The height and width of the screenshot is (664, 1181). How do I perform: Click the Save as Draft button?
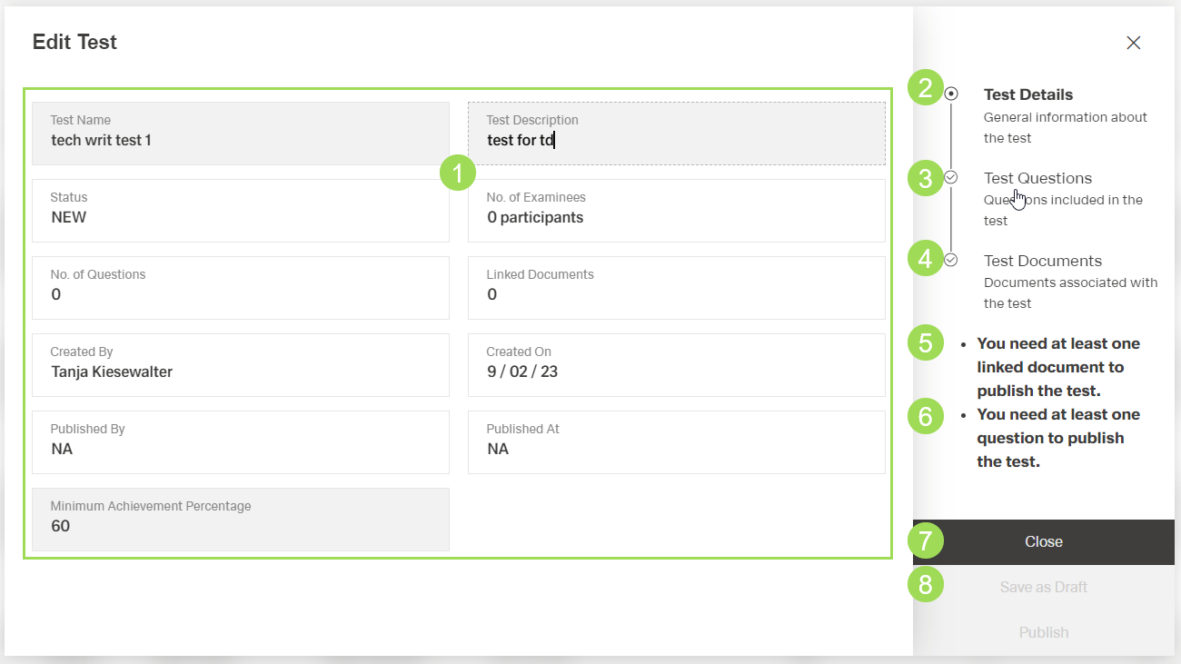coord(1043,587)
